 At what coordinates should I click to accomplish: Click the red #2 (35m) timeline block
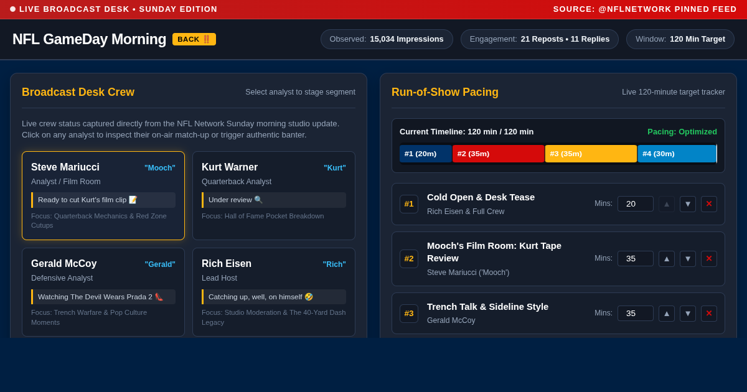tap(499, 154)
